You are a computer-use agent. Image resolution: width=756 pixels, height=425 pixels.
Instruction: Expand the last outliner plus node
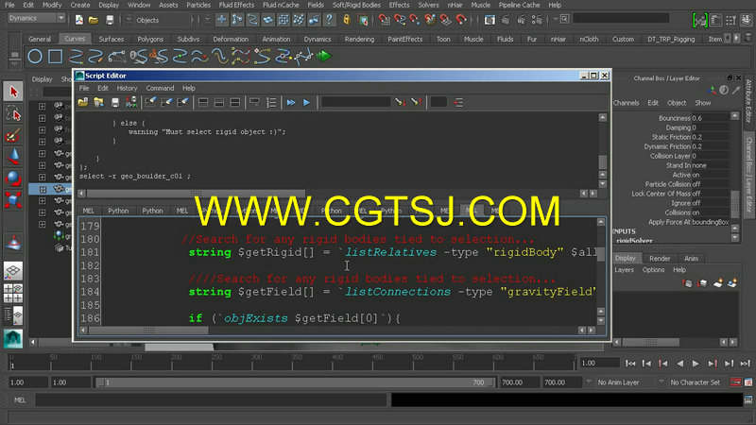click(x=43, y=224)
